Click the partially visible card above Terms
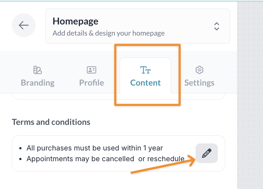Image resolution: width=263 pixels, height=189 pixels. [x=119, y=96]
